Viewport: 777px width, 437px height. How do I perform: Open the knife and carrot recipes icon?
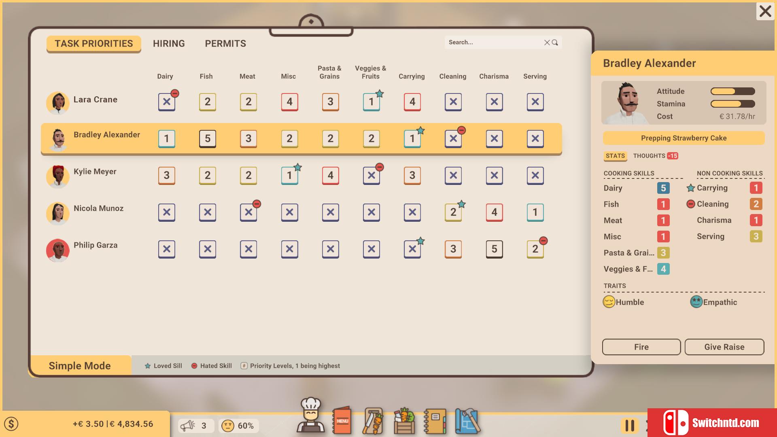tap(373, 421)
